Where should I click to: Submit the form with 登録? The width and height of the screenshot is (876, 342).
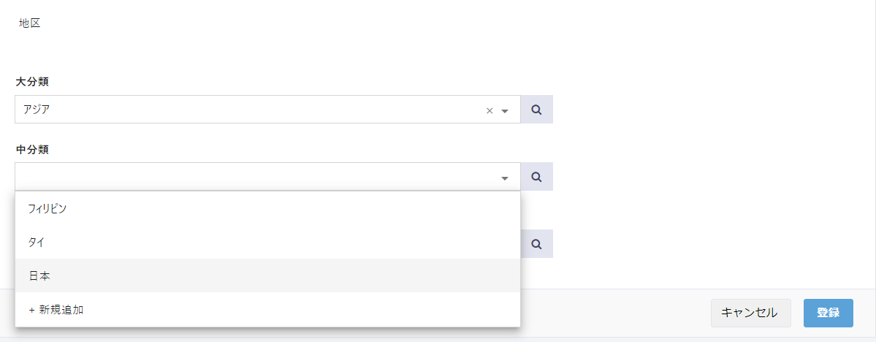(828, 313)
